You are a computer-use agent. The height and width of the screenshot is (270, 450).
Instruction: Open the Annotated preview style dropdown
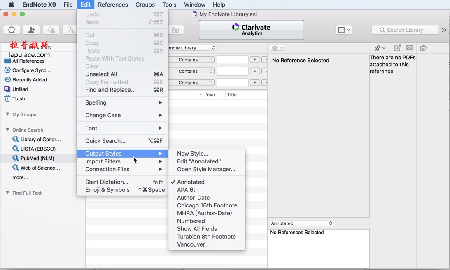click(x=301, y=223)
